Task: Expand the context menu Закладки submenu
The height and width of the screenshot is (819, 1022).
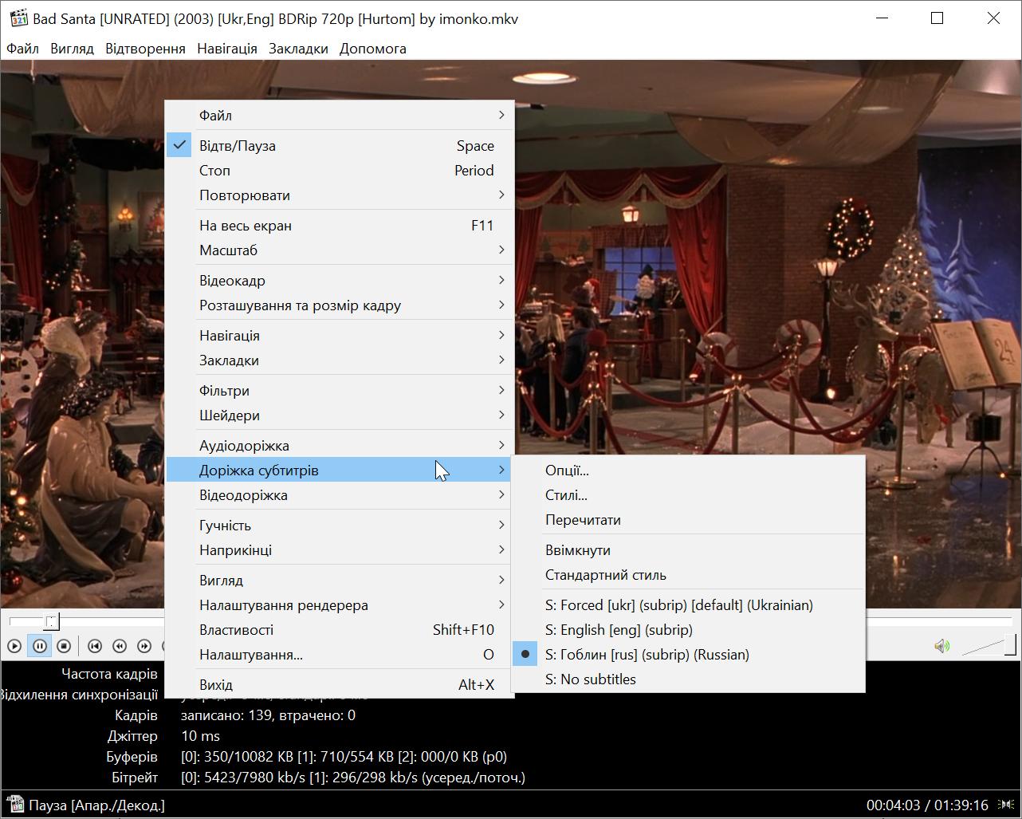Action: (x=340, y=360)
